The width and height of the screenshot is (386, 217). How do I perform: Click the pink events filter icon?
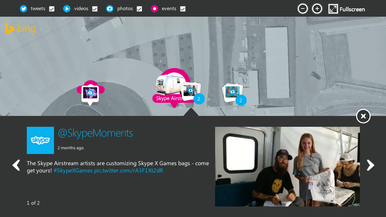(154, 9)
